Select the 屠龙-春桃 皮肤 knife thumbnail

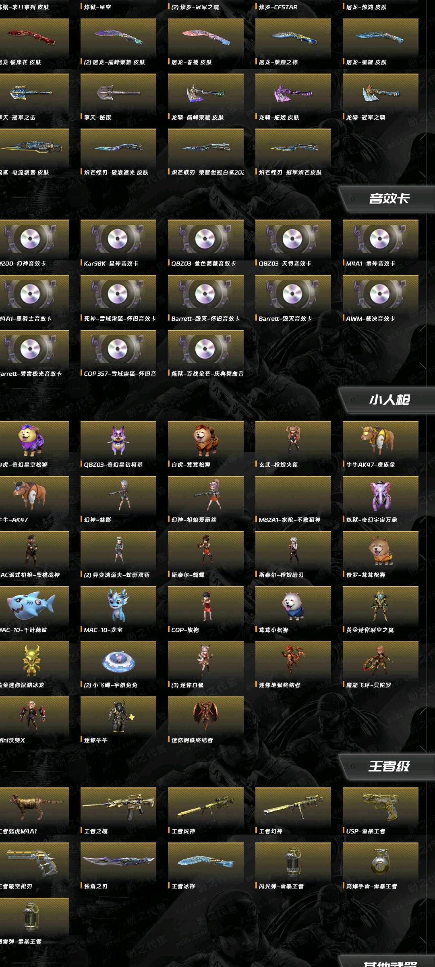coord(205,38)
